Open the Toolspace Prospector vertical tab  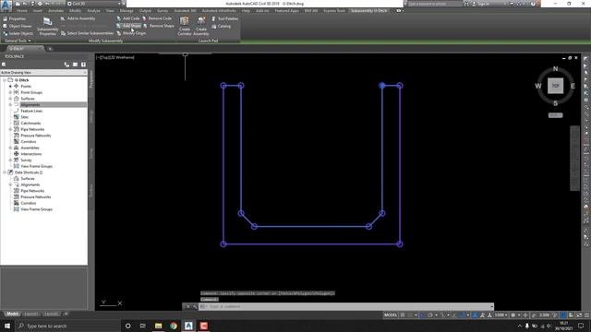point(91,80)
